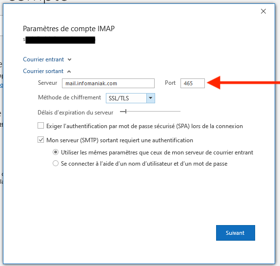Image resolution: width=280 pixels, height=266 pixels.
Task: Click the Port field showing 465
Action: 193,83
